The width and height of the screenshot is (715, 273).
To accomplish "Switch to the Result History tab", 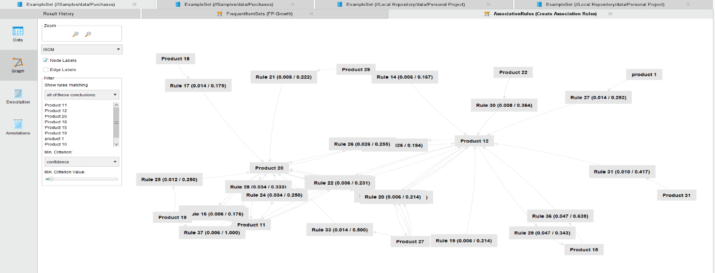I will pyautogui.click(x=59, y=14).
